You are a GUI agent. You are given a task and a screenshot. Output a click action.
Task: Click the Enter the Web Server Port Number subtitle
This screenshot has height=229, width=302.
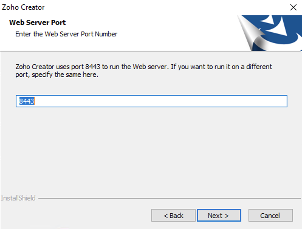click(66, 34)
